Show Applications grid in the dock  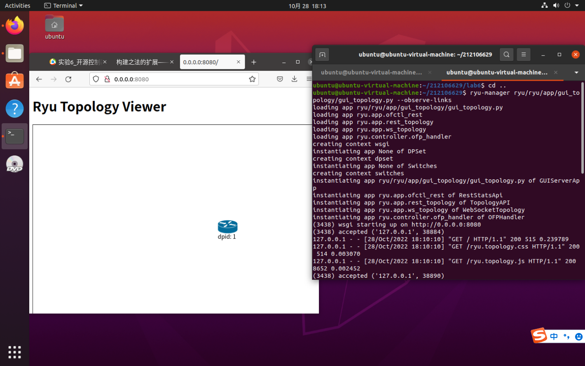15,352
